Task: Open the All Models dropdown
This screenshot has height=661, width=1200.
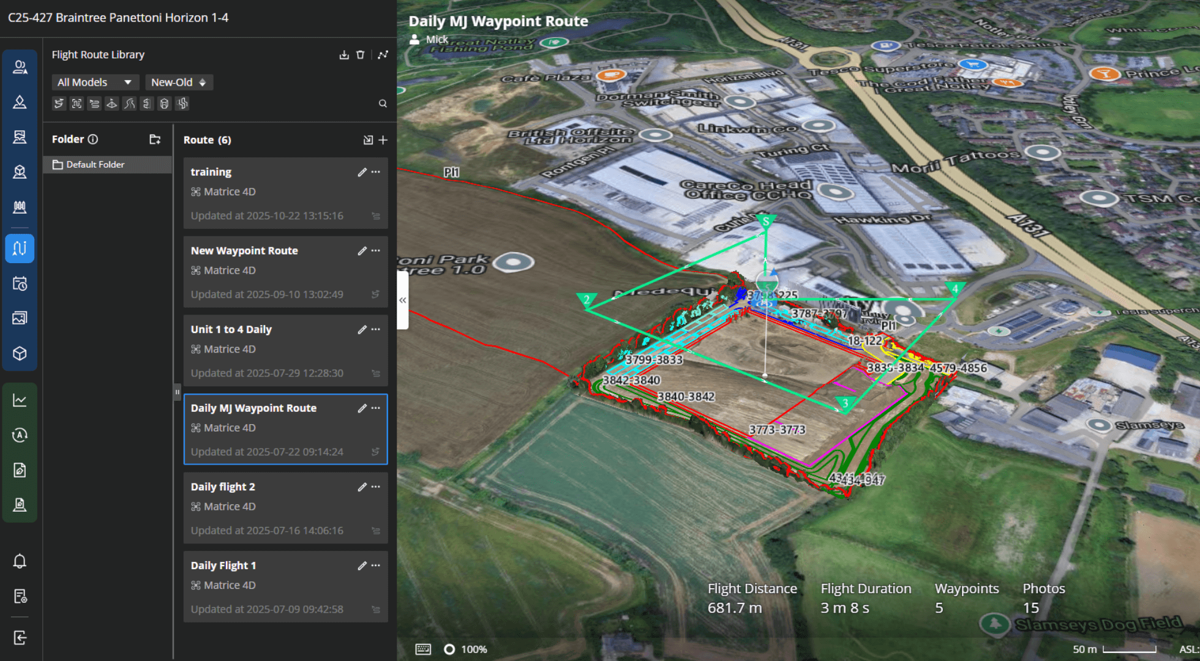Action: click(x=94, y=82)
